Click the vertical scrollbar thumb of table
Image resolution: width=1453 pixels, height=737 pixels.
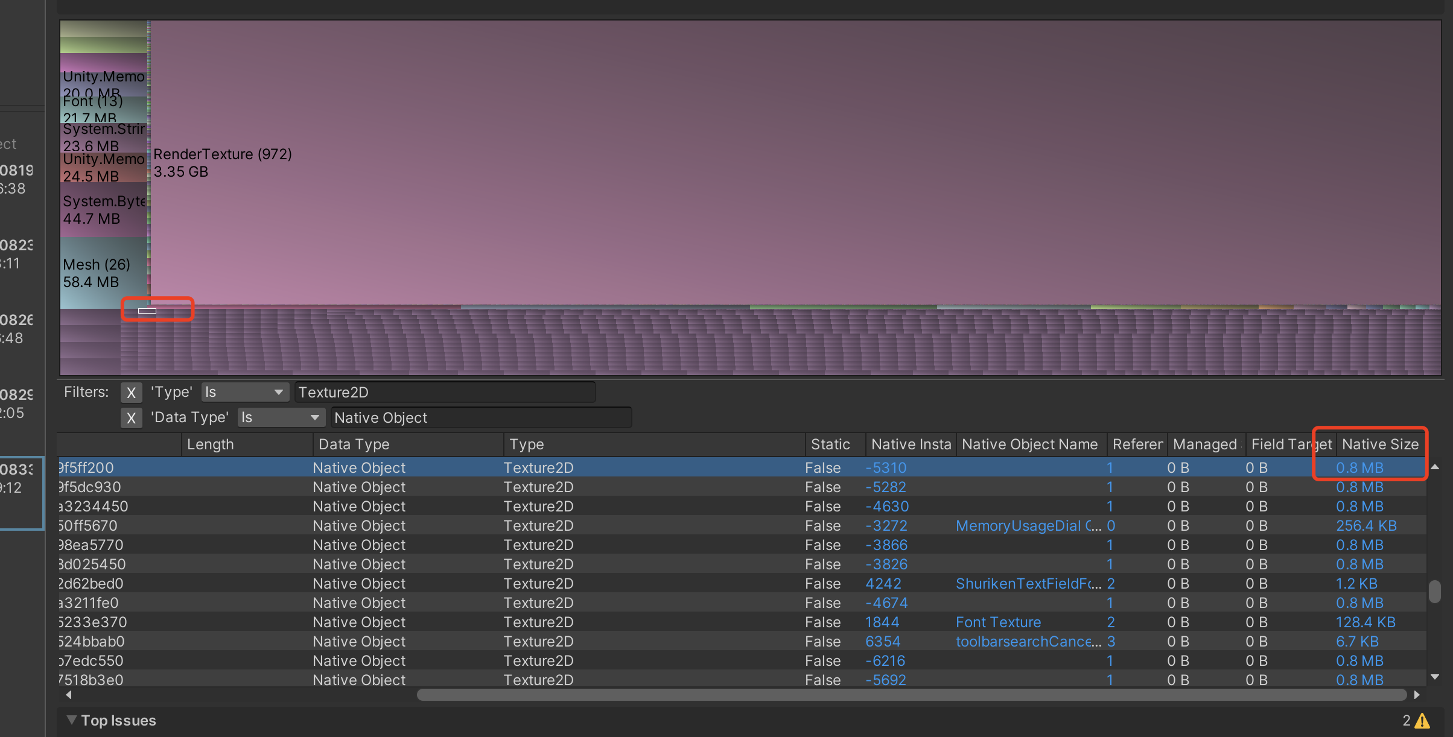tap(1435, 591)
